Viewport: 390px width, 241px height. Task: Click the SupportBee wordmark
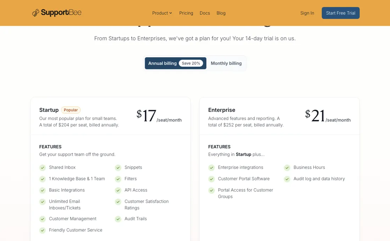coord(61,12)
